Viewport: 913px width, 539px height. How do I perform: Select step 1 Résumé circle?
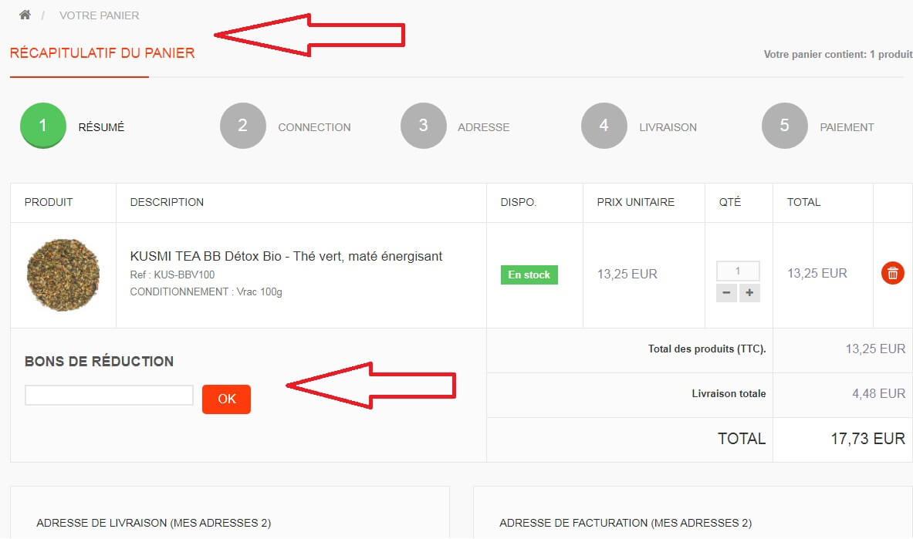[42, 126]
